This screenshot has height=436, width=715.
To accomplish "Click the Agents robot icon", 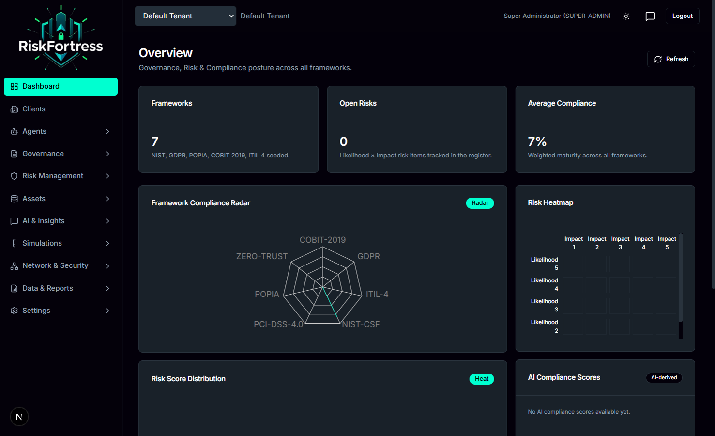I will pyautogui.click(x=14, y=131).
